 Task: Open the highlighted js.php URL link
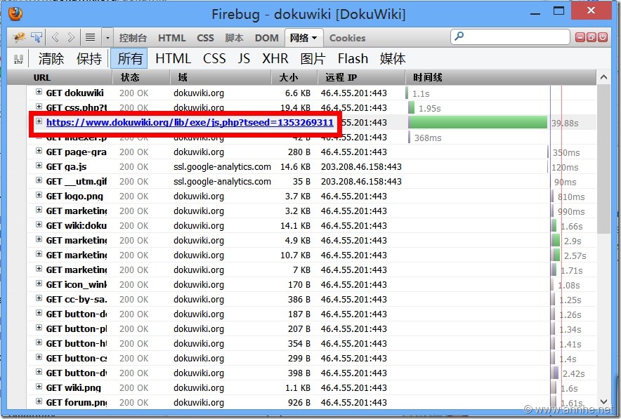pos(190,123)
